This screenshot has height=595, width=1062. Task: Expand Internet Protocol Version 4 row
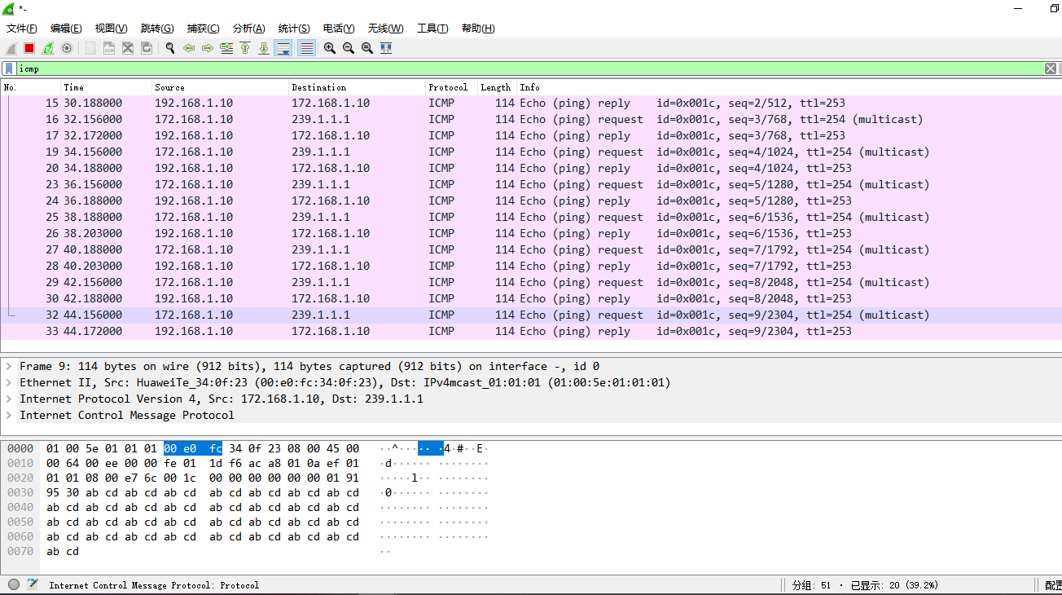click(x=9, y=399)
